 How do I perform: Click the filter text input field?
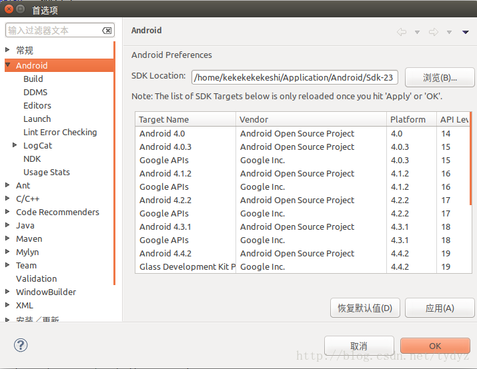[x=60, y=31]
